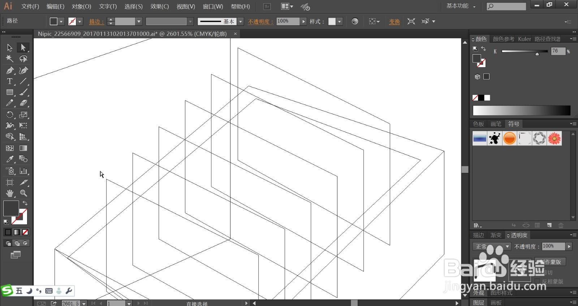
Task: Select the Line Segment tool
Action: (23, 81)
